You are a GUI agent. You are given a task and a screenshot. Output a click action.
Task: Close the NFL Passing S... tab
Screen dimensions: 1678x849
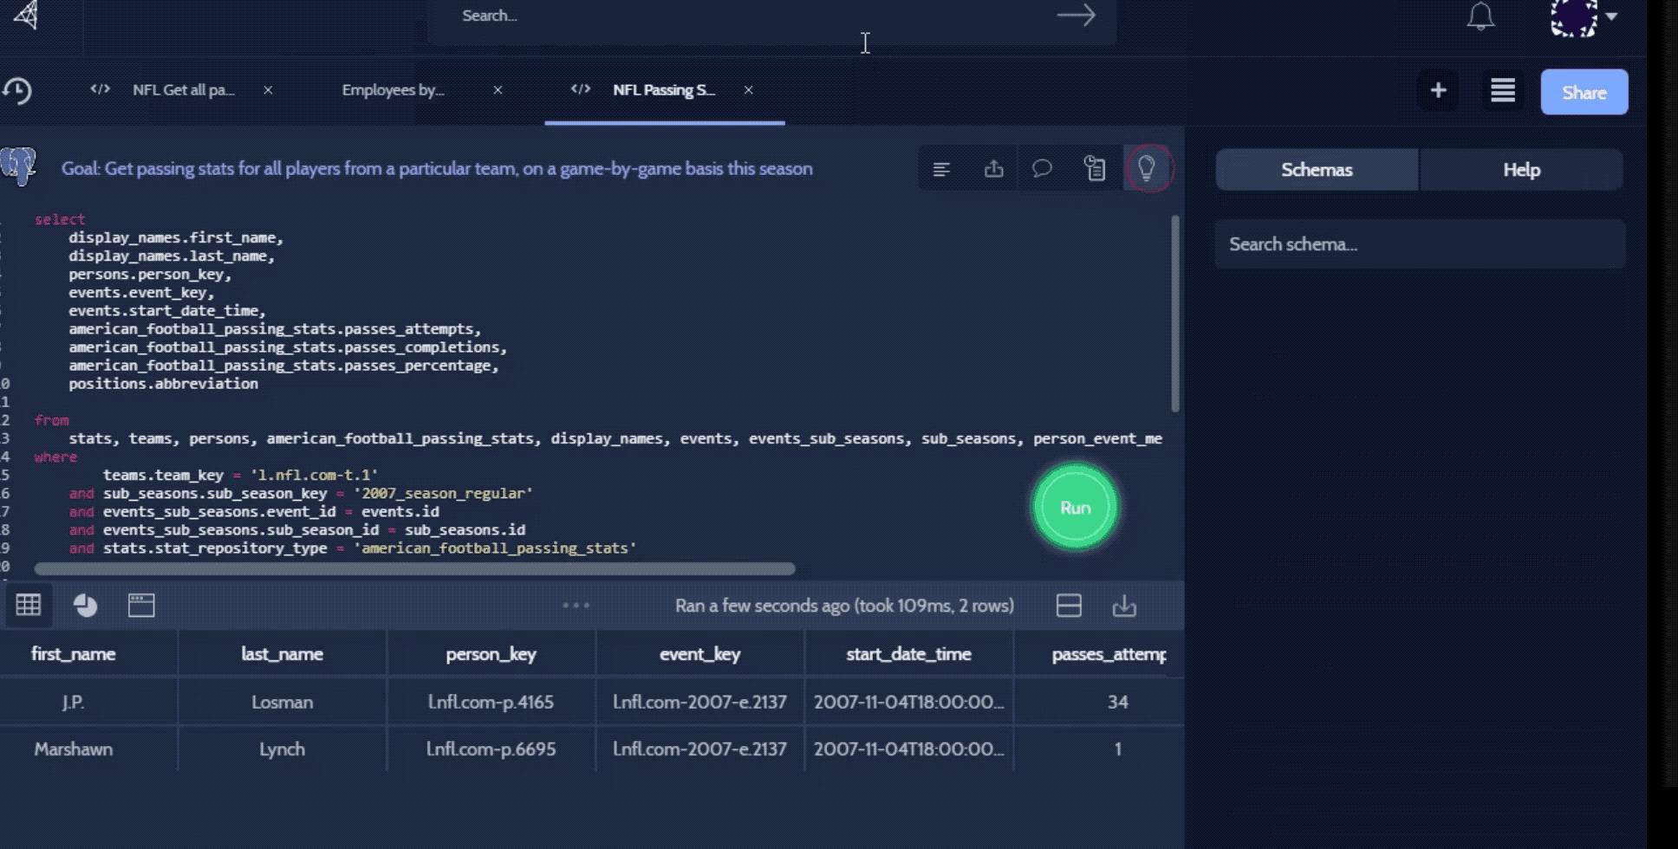coord(748,90)
